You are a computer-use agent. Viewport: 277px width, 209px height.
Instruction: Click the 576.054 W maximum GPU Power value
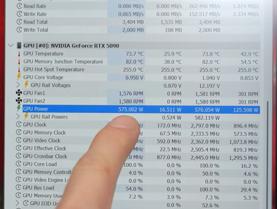[207, 110]
